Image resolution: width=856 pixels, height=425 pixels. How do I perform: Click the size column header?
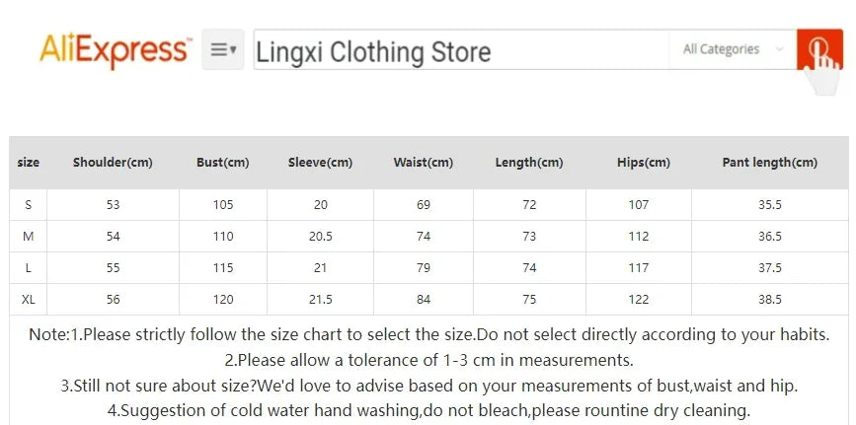pos(29,163)
